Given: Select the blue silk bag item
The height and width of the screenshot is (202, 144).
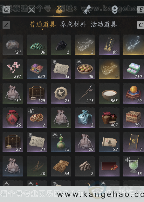Looking at the screenshot, I should pos(85,118).
